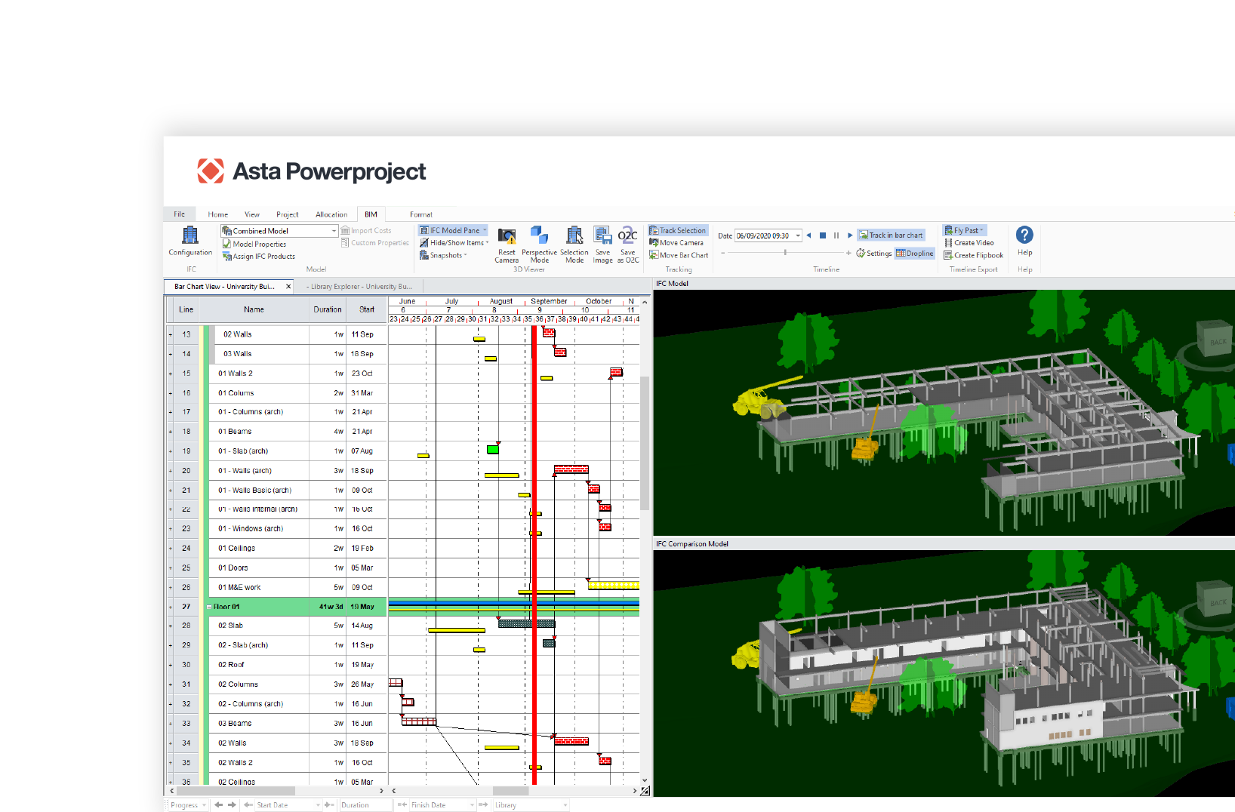
Task: Open Hide/Show Items dropdown
Action: coord(454,243)
